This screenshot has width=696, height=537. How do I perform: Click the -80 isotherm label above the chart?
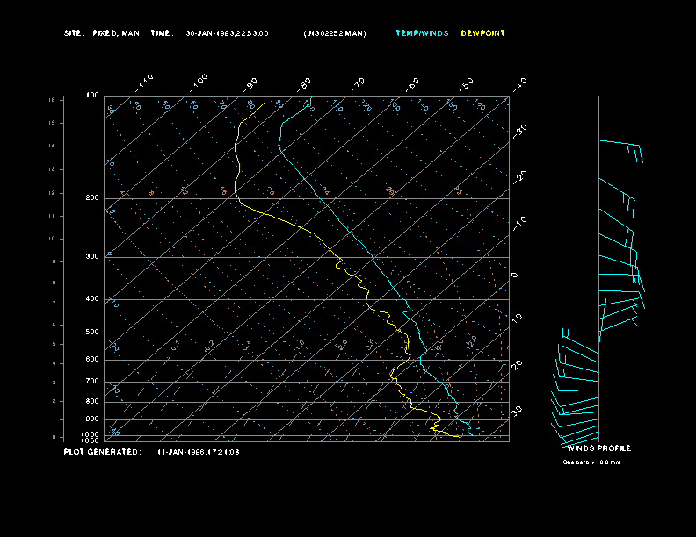[303, 84]
